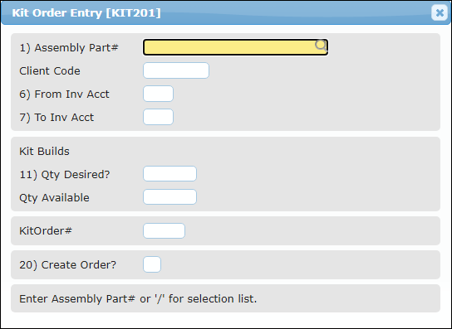The image size is (452, 329).
Task: Click the selection list hint message at bottom
Action: (138, 299)
